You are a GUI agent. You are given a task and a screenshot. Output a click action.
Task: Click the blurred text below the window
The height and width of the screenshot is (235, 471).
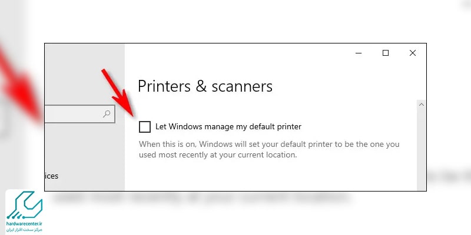click(x=201, y=198)
